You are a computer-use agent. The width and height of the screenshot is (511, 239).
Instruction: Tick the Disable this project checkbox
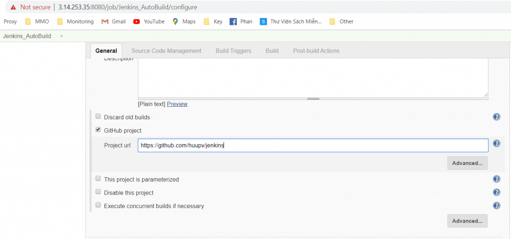98,192
